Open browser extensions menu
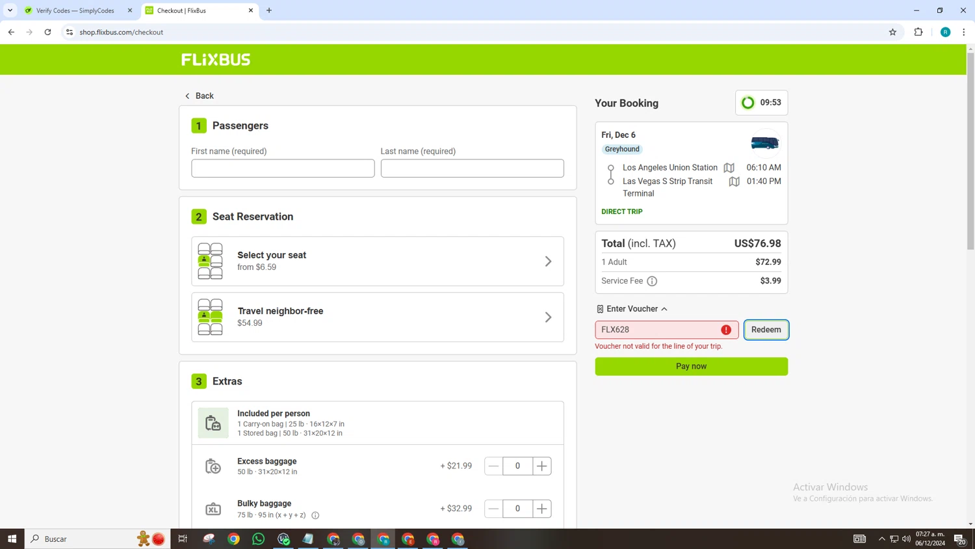975x549 pixels. click(918, 32)
